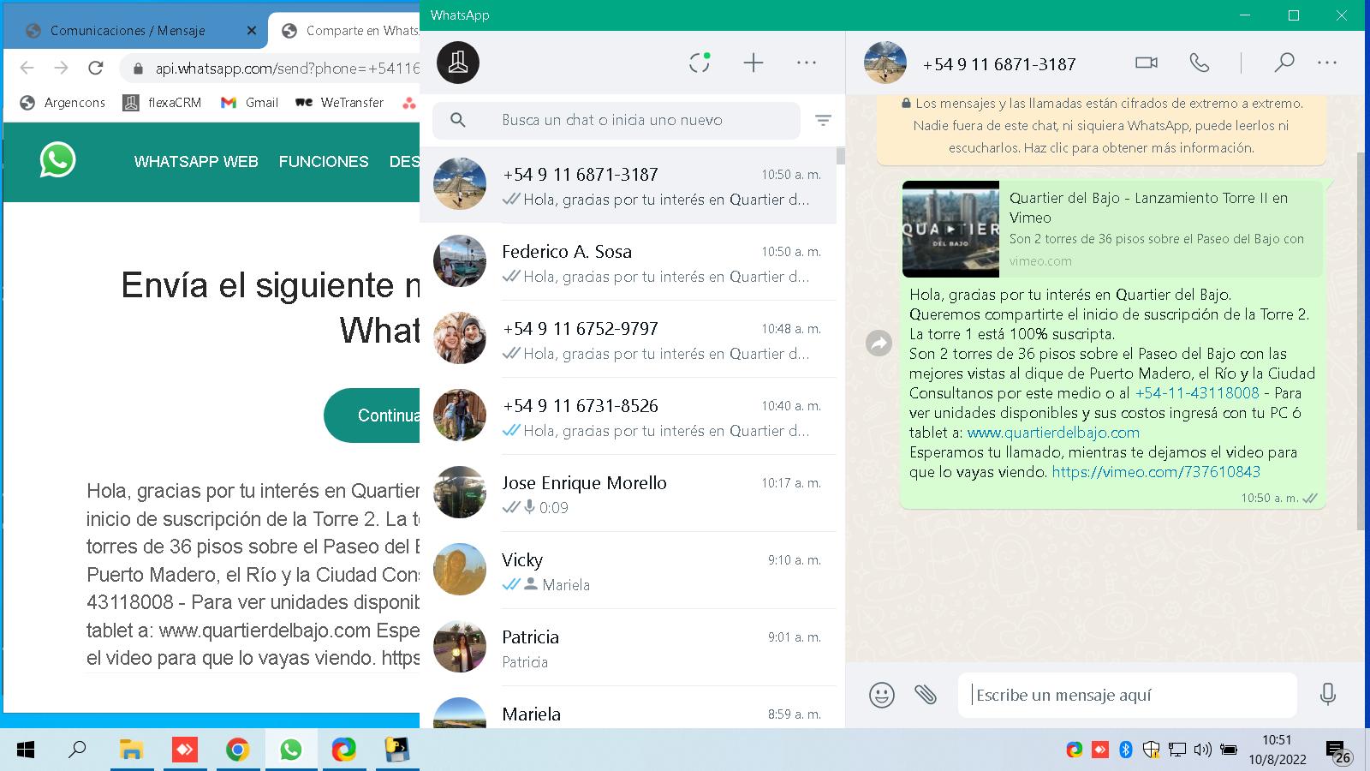Click the Bluetooth tray icon
Screen dimensions: 1370x771
(1126, 750)
